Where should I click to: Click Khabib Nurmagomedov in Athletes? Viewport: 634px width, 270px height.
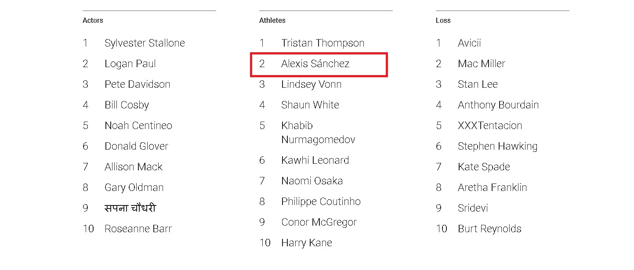point(318,133)
